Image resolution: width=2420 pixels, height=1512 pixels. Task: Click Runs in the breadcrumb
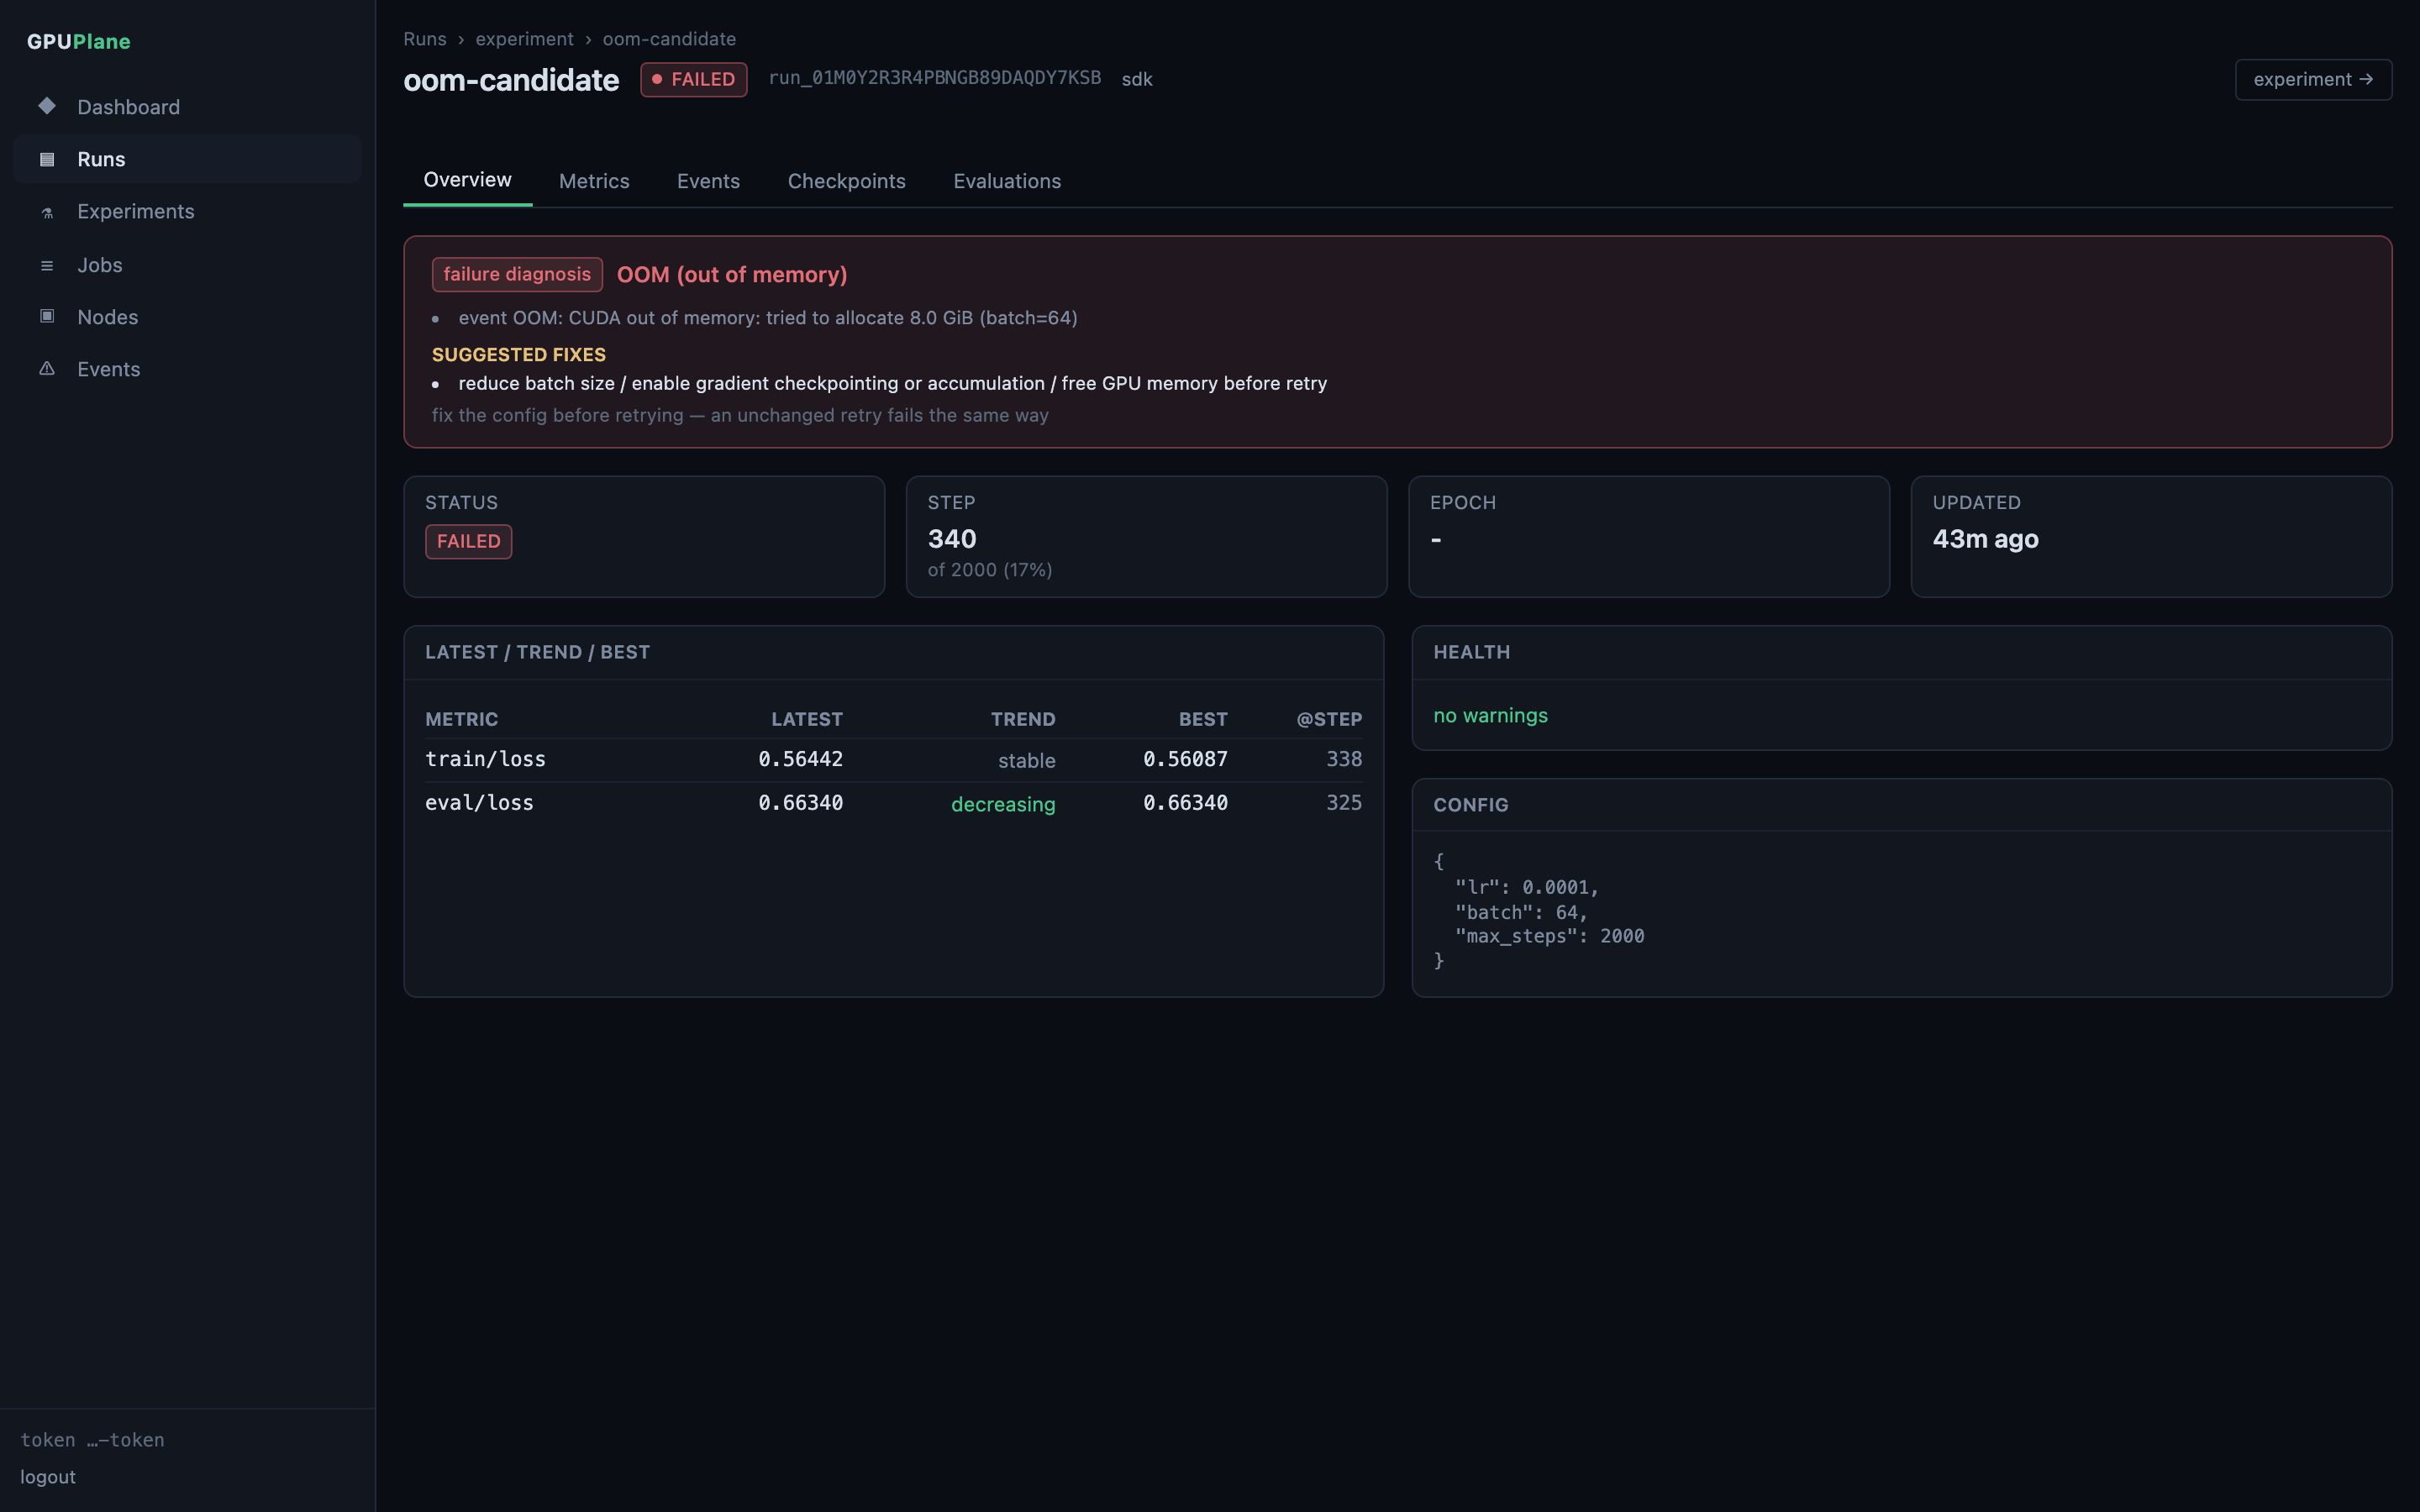pyautogui.click(x=425, y=39)
